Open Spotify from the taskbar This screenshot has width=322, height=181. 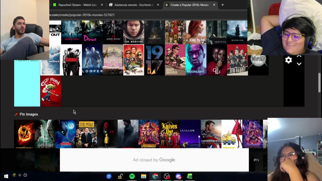coord(132,176)
